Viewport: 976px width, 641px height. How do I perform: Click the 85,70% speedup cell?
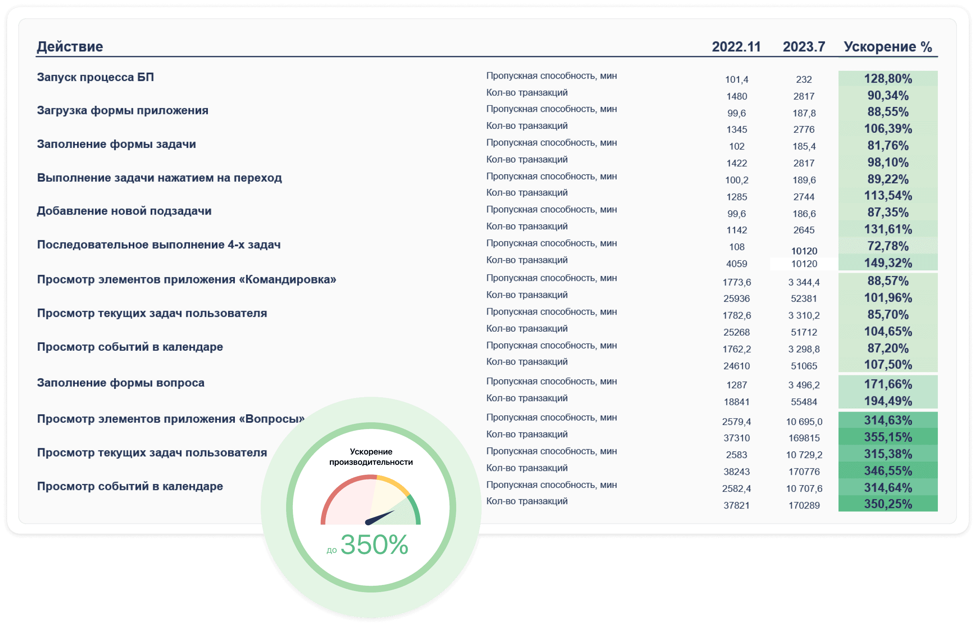coord(888,315)
